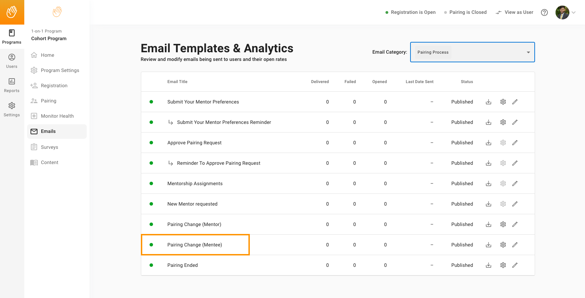Open gear settings for Pairing Change (Mentor)
Viewport: 585px width, 298px height.
coord(503,224)
